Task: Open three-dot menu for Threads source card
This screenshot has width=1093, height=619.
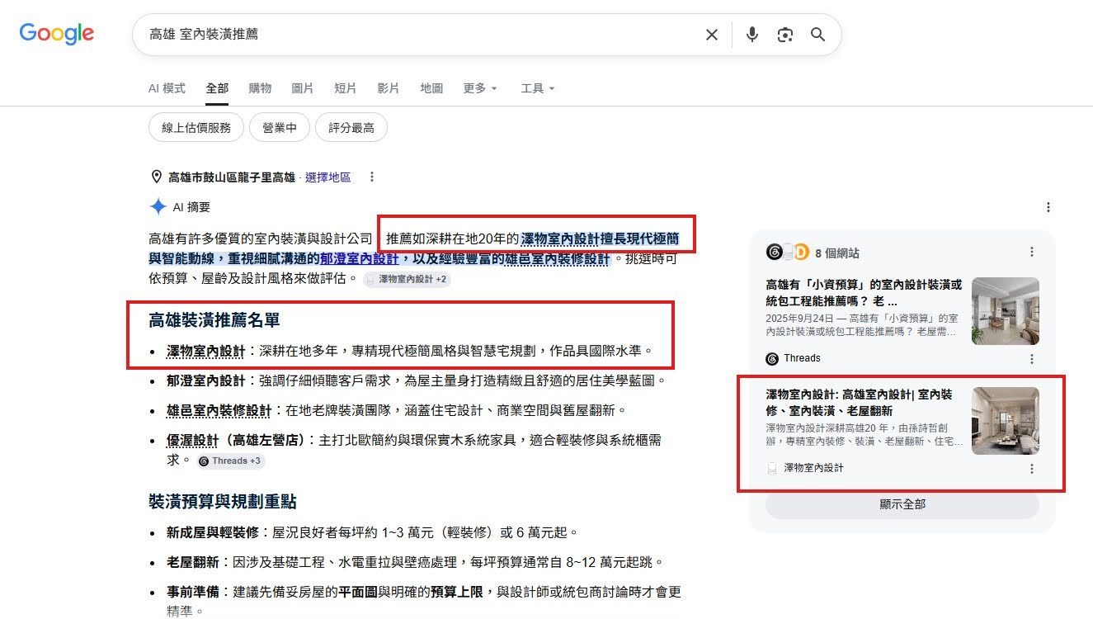Action: (1032, 359)
